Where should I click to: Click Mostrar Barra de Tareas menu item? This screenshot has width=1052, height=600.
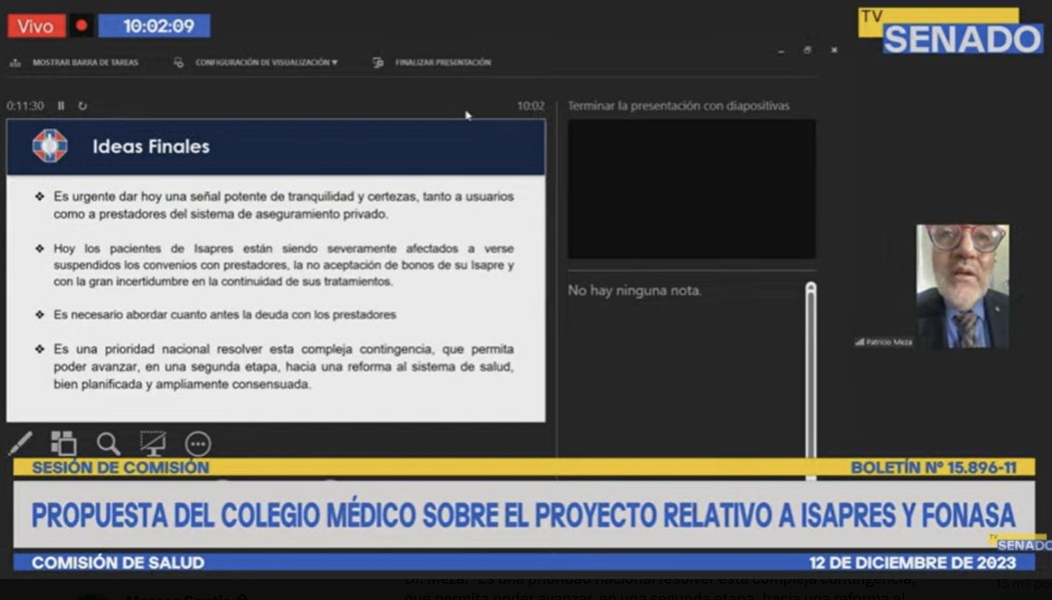click(85, 62)
